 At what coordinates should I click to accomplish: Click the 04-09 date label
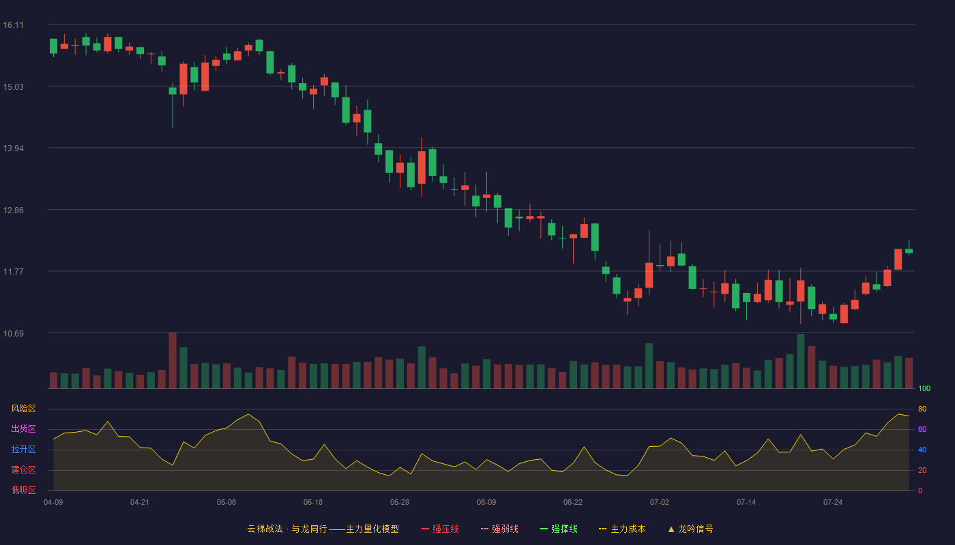pyautogui.click(x=53, y=502)
